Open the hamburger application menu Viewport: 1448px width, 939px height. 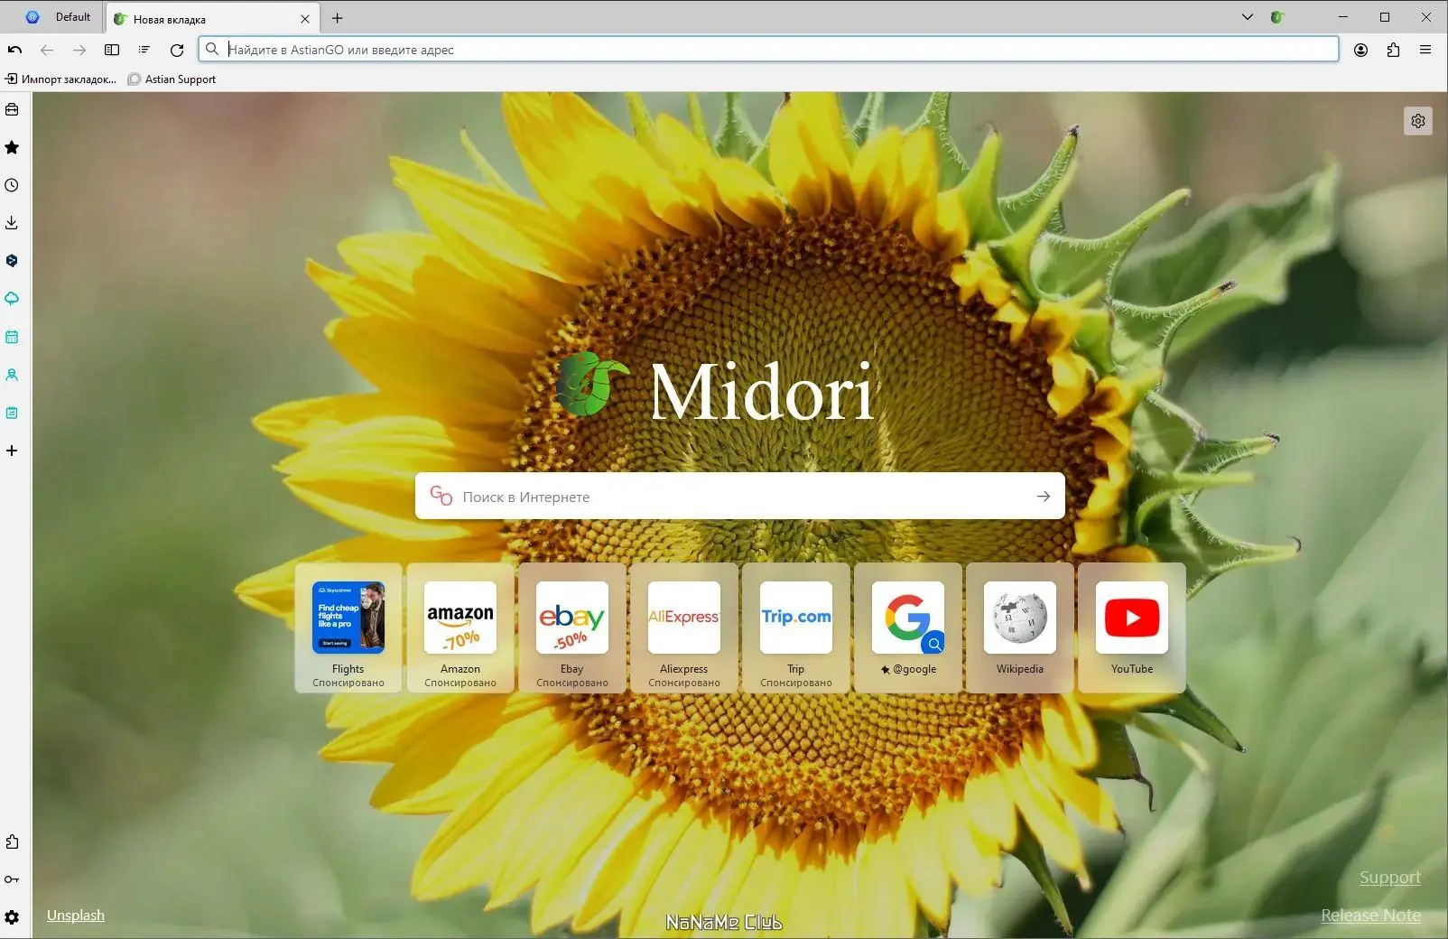pyautogui.click(x=1425, y=50)
